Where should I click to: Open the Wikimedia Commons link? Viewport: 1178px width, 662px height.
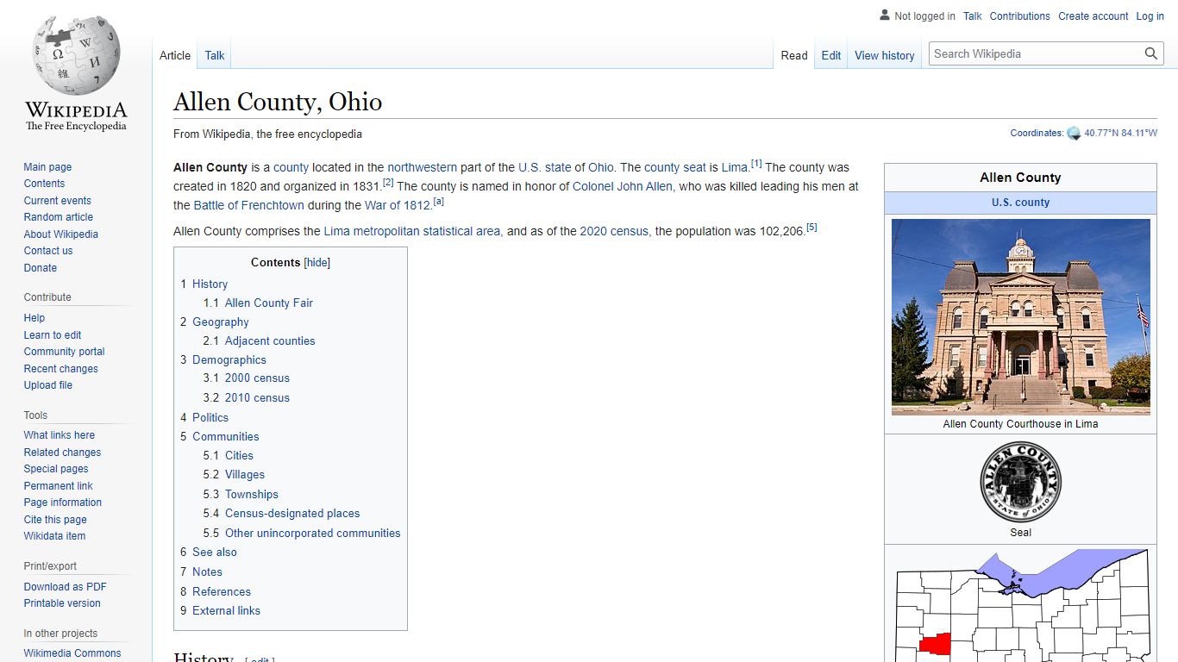[72, 653]
